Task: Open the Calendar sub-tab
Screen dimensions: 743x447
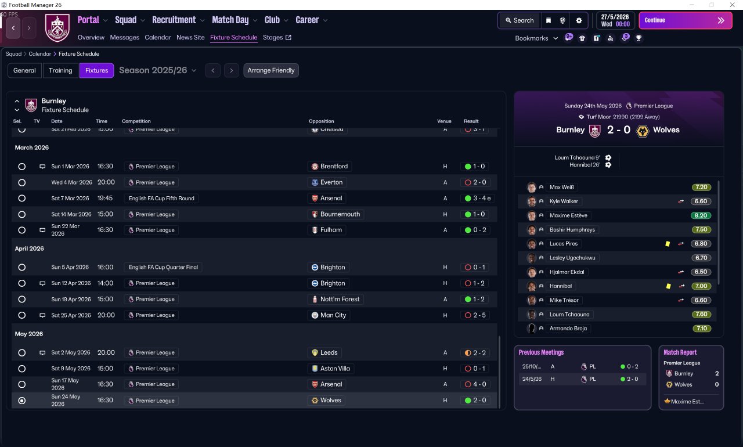Action: click(158, 38)
